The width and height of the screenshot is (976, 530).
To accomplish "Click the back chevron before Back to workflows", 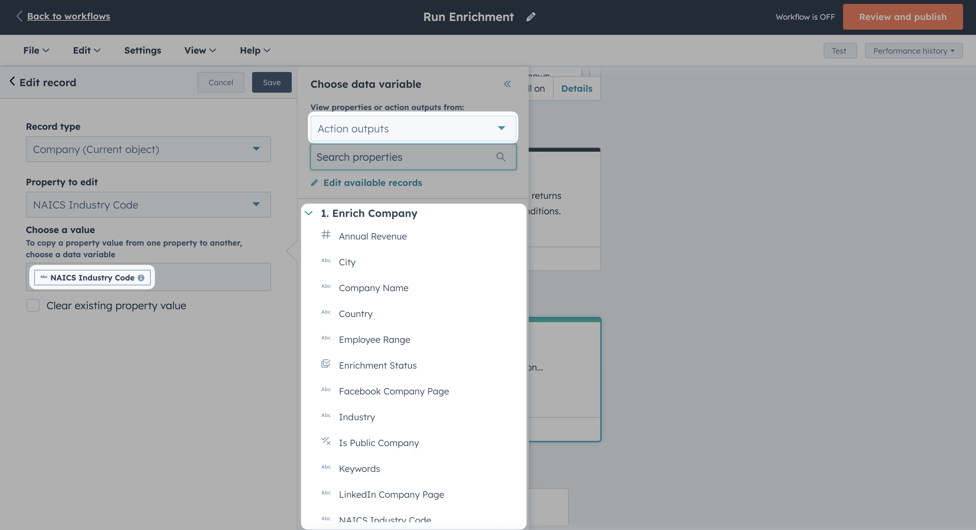I will pos(19,16).
